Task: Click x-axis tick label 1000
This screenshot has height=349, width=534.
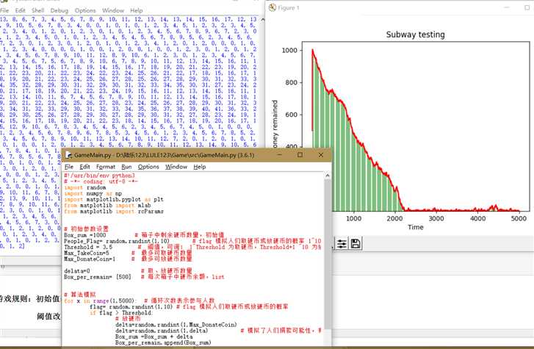Action: tap(354, 218)
